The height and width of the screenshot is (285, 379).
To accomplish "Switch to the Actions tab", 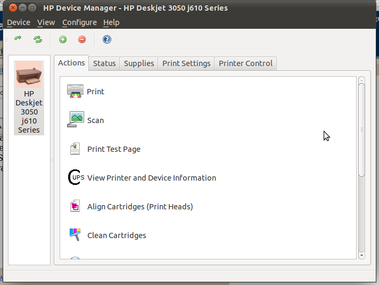I will 71,63.
